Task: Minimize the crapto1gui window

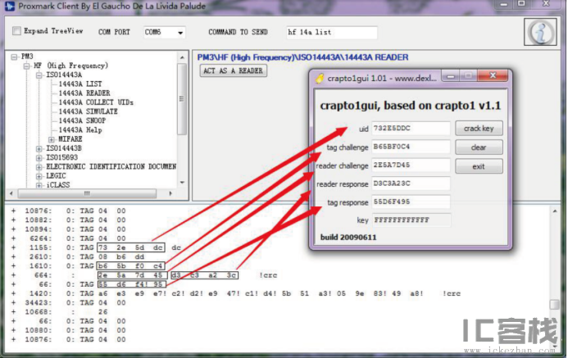Action: (x=451, y=76)
